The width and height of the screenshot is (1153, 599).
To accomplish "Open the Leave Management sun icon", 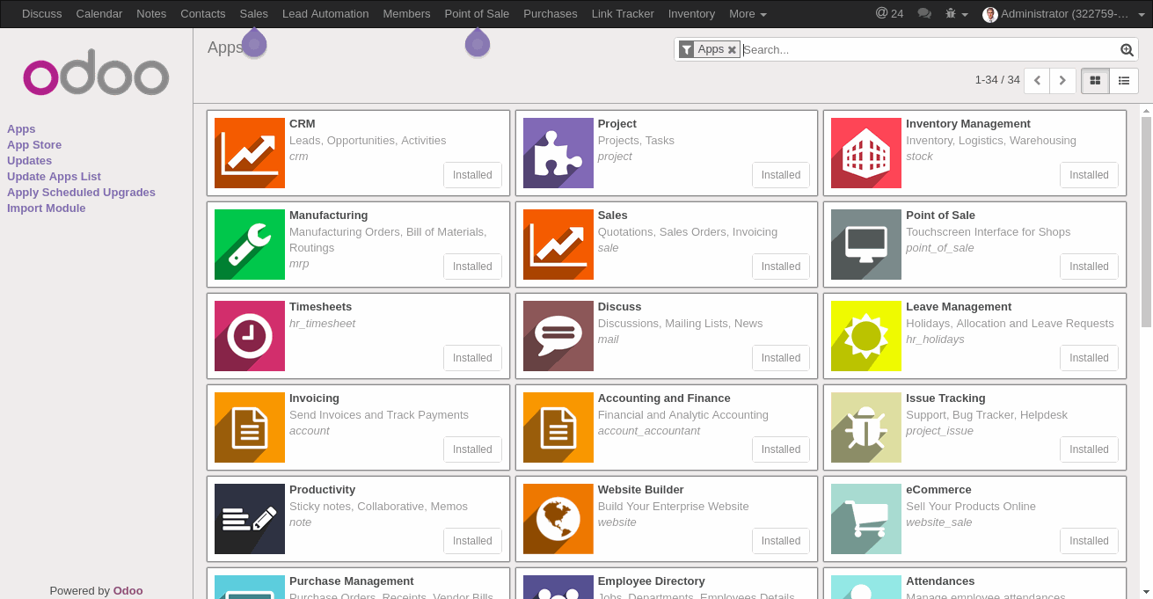I will [866, 336].
